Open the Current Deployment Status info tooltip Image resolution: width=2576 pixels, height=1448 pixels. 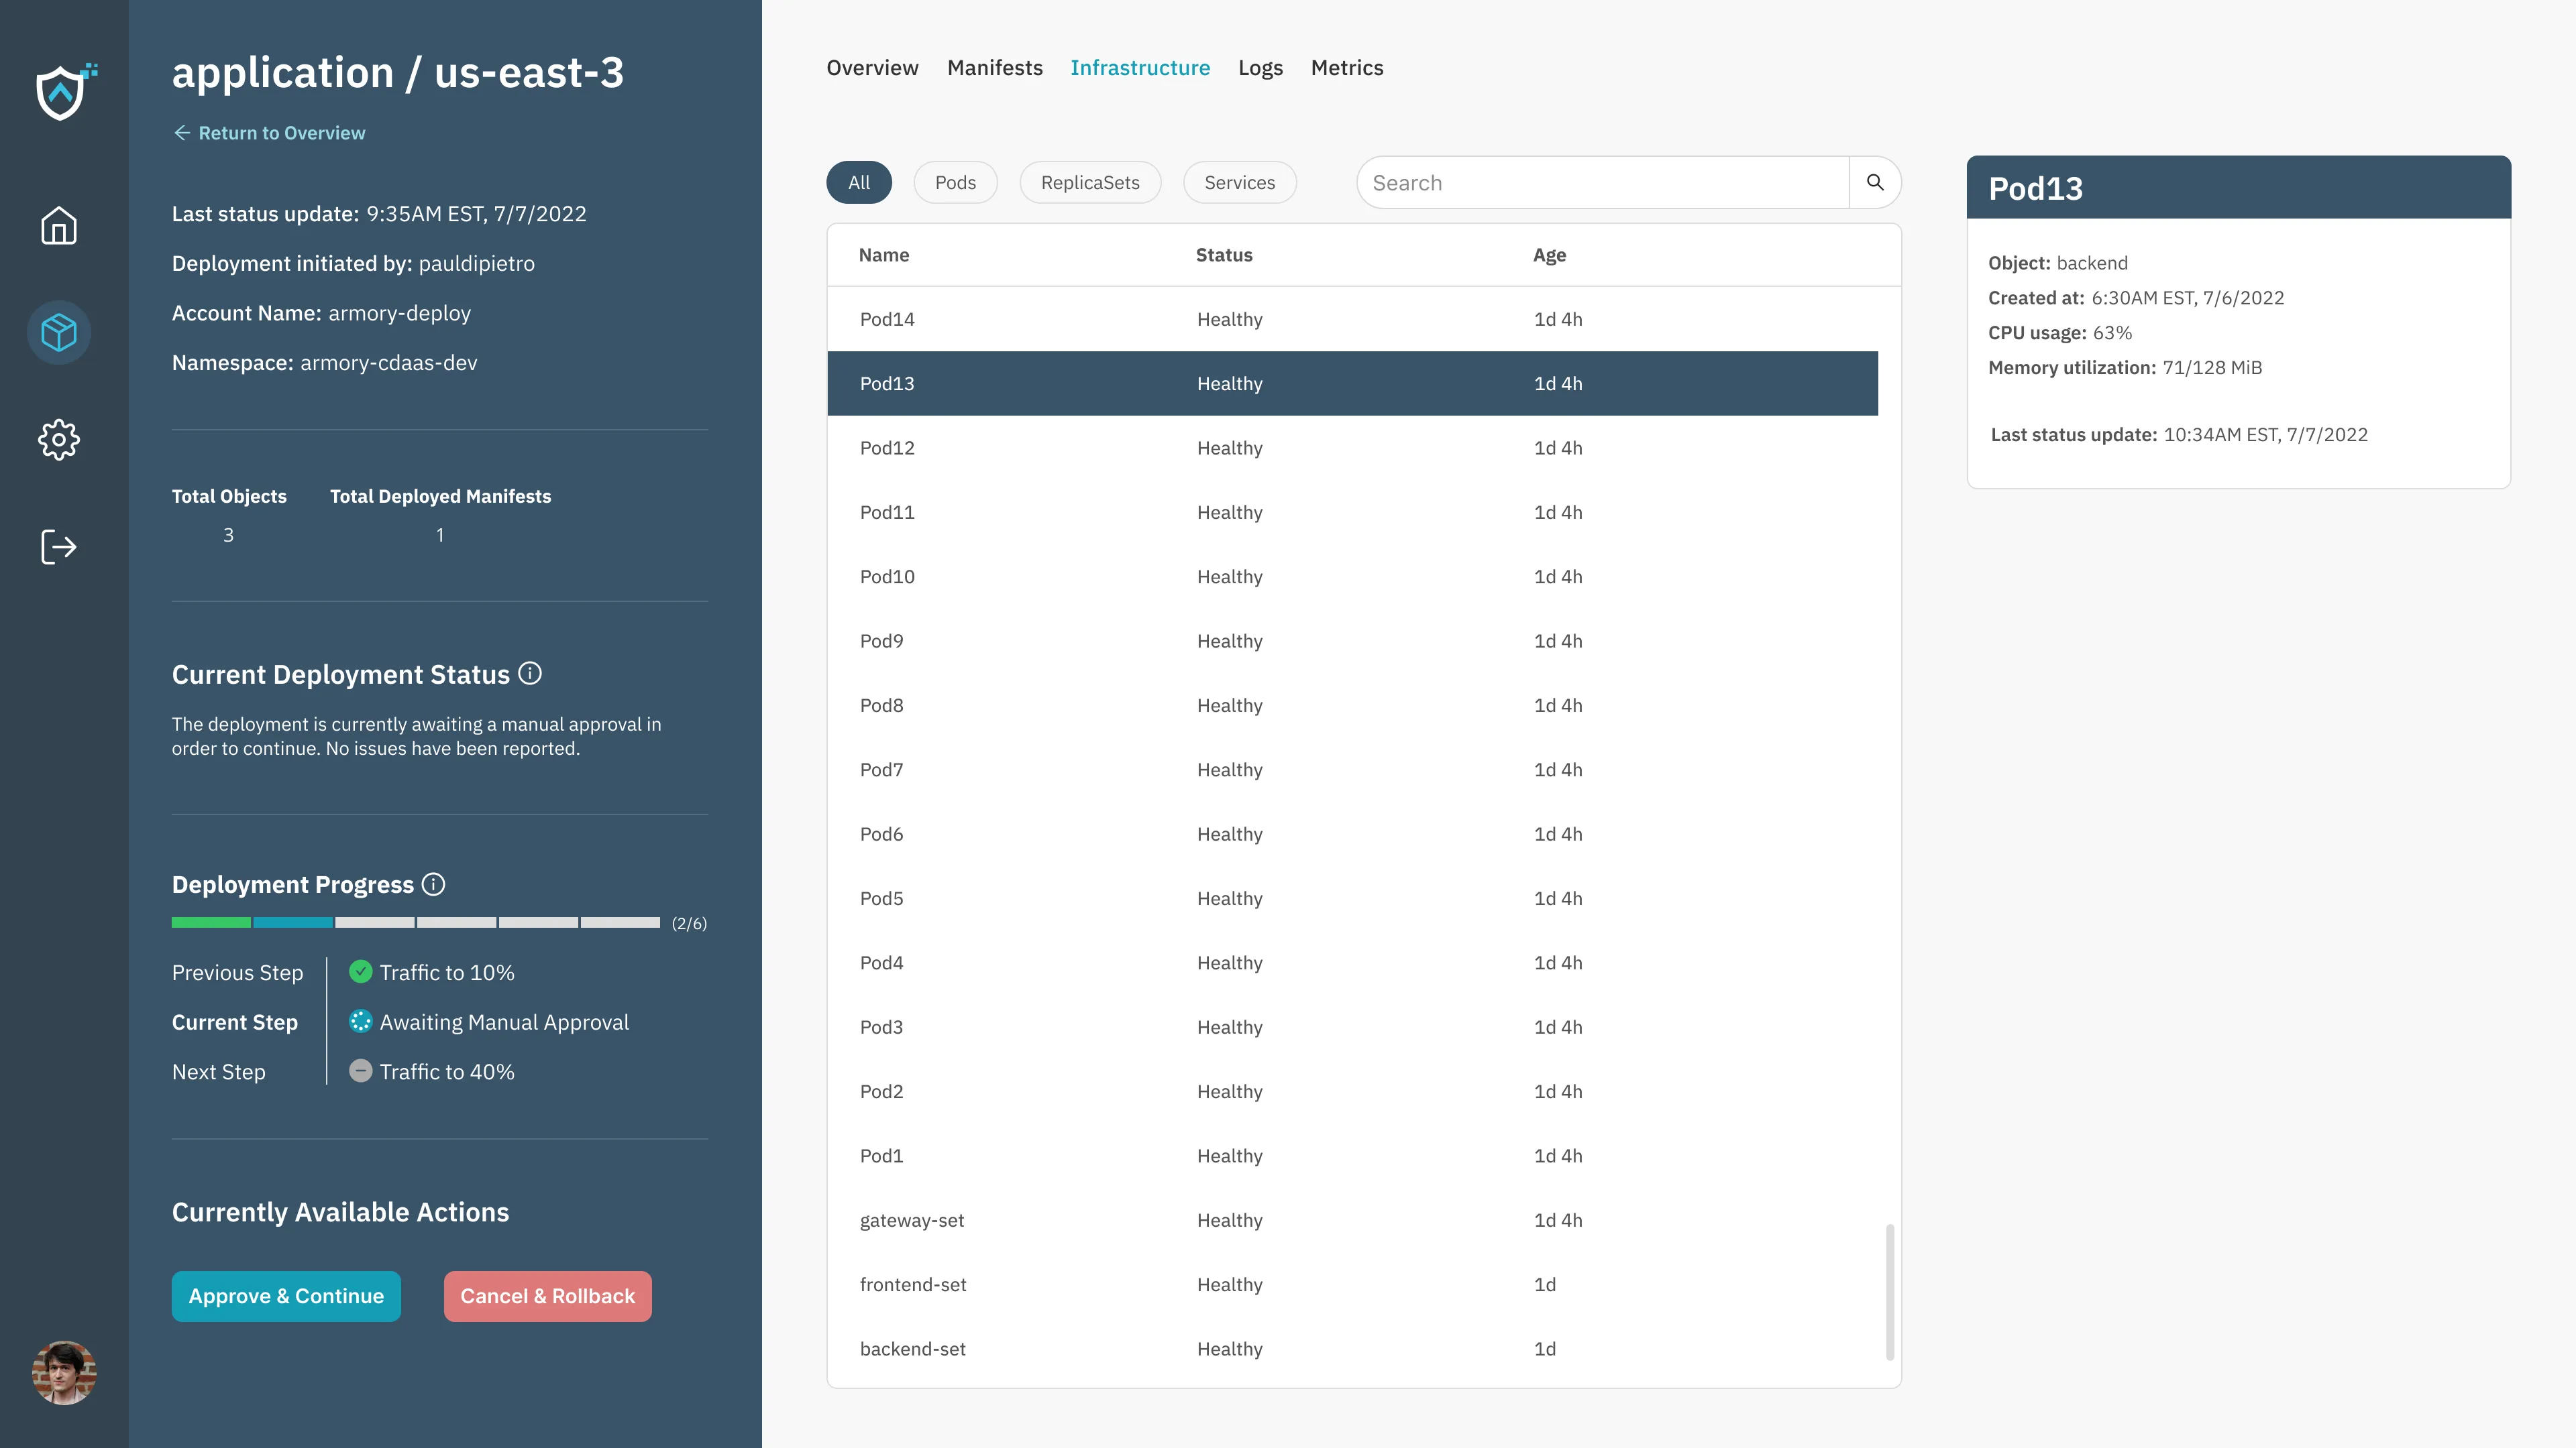coord(530,672)
